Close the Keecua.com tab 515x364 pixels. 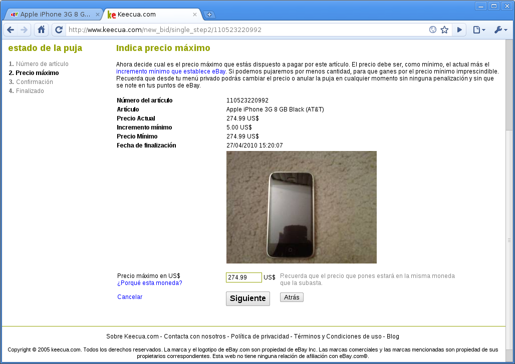coord(195,14)
